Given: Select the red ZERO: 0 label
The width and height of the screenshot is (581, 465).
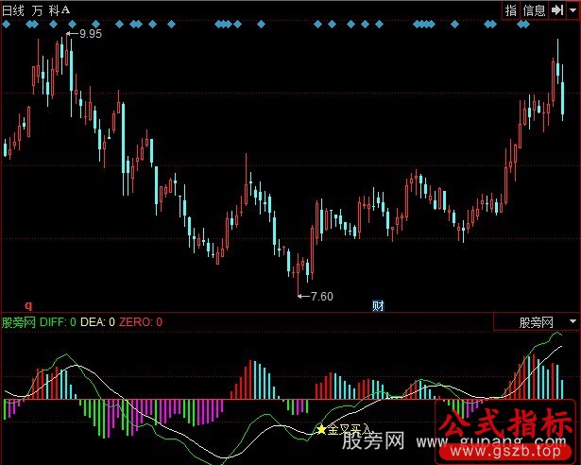Looking at the screenshot, I should pos(141,322).
